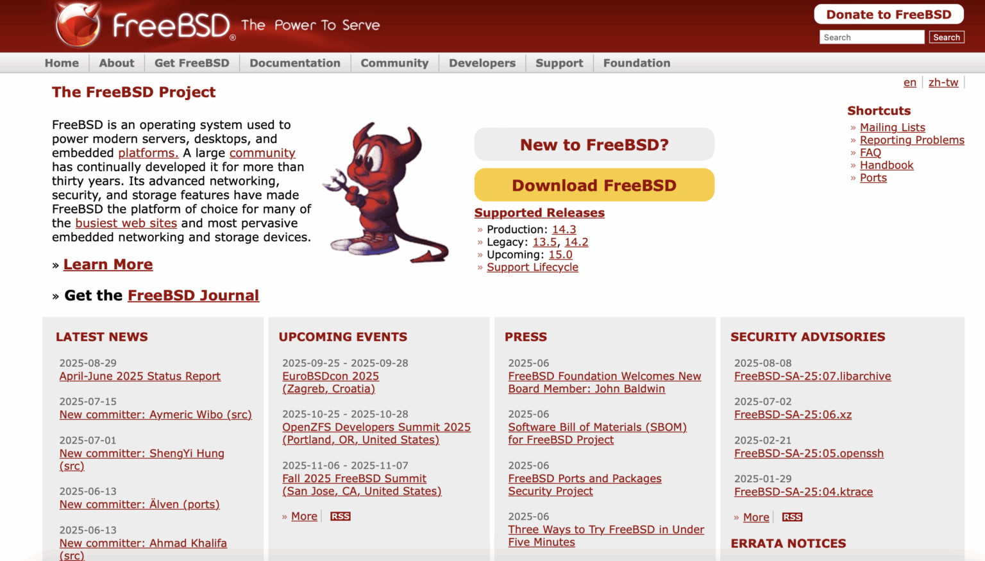Switch language to en
Screen dimensions: 985x561
[x=910, y=82]
